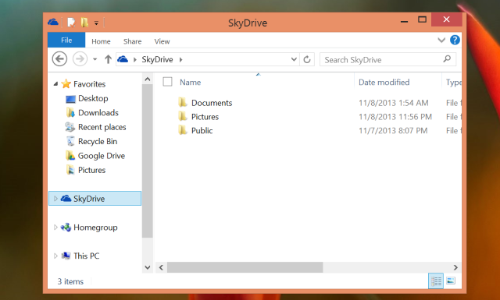Switch to the Share ribbon tab
This screenshot has height=300, width=500.
tap(132, 41)
